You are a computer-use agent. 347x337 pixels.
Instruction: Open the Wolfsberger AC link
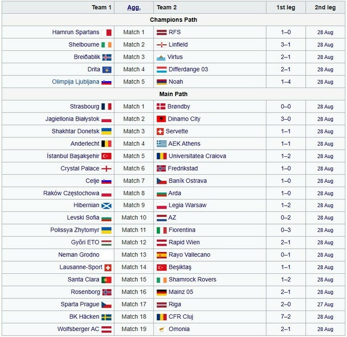[79, 329]
